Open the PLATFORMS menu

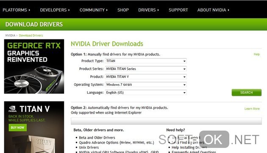tap(17, 10)
